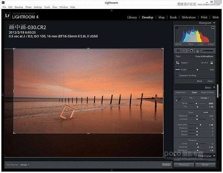Click the Whites slider handle

click(x=197, y=131)
